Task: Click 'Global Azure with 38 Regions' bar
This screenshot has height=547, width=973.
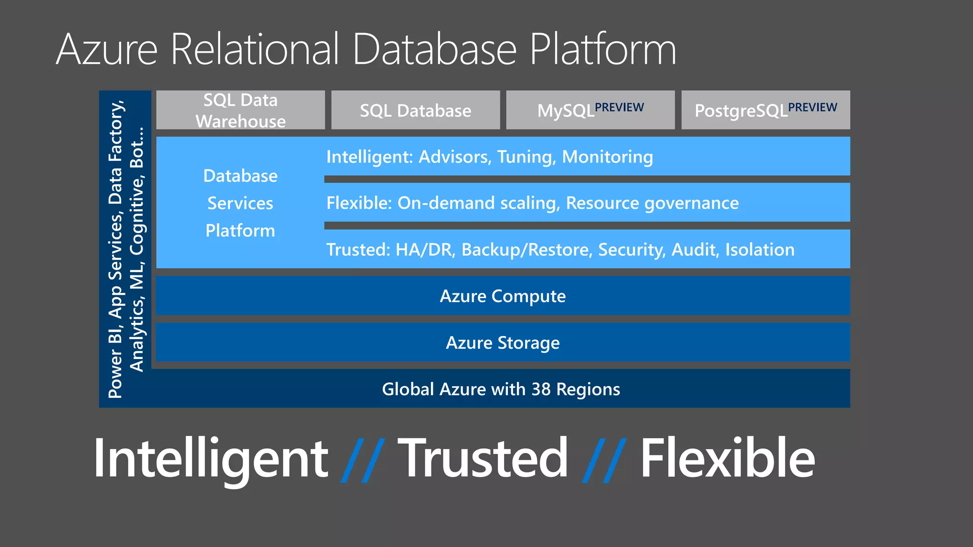Action: click(501, 388)
